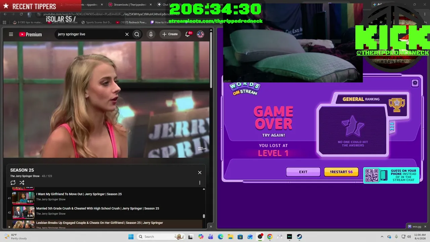Toggle the blue ranking side switch
Image resolution: width=430 pixels, height=242 pixels.
coord(392,126)
